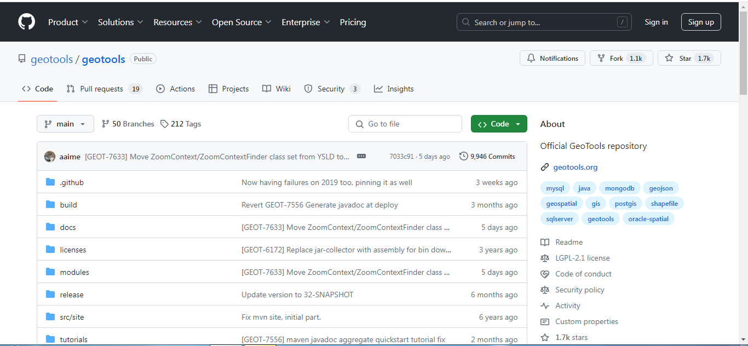Click the star icon beside 1.7k stars
This screenshot has width=748, height=346.
[x=545, y=338]
